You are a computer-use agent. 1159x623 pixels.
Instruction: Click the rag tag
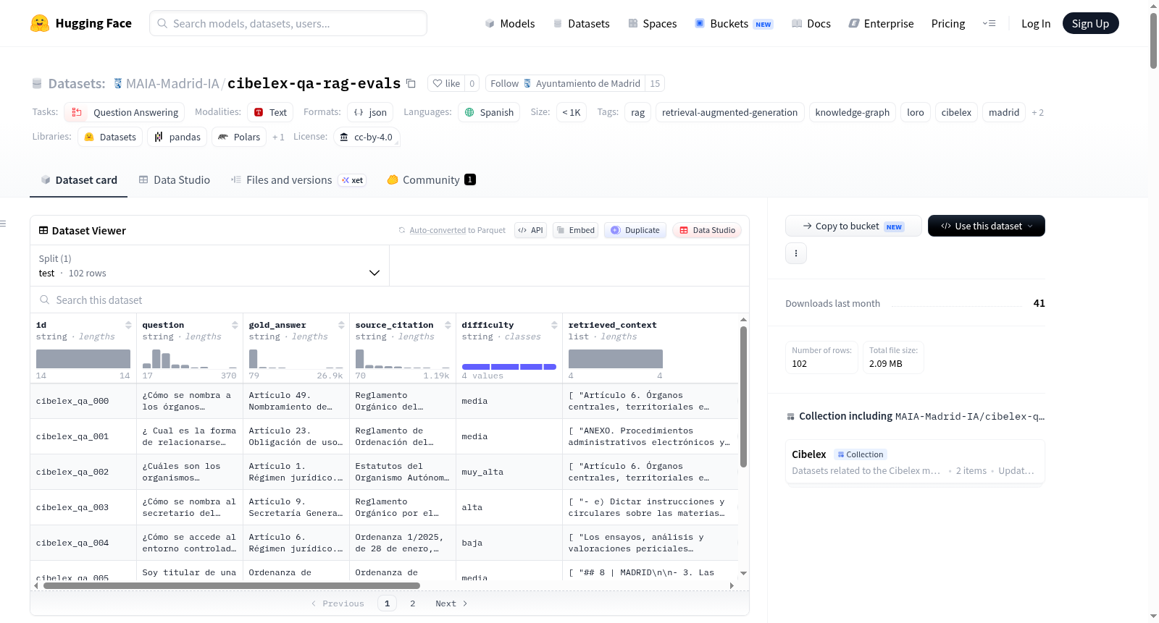[x=637, y=112]
